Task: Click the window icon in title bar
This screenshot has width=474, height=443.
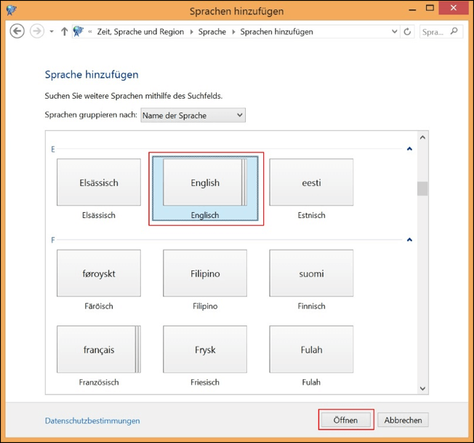Action: tap(11, 10)
